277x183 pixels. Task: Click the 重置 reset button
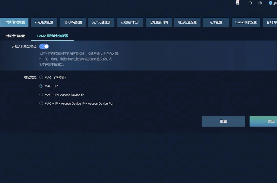(x=223, y=121)
